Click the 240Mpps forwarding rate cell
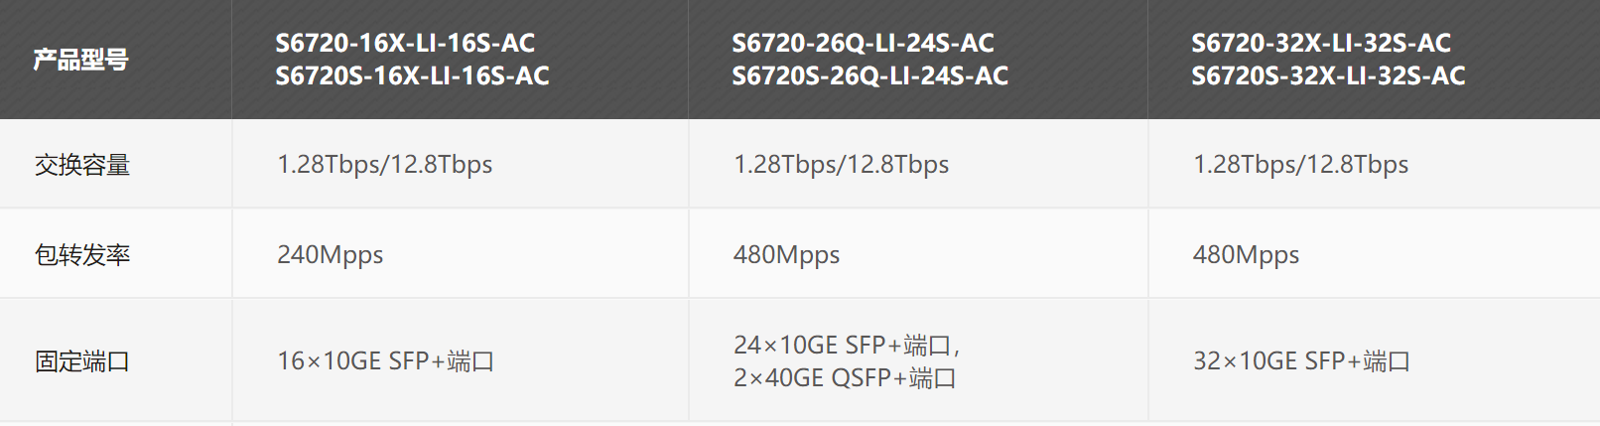The image size is (1600, 426). point(330,255)
